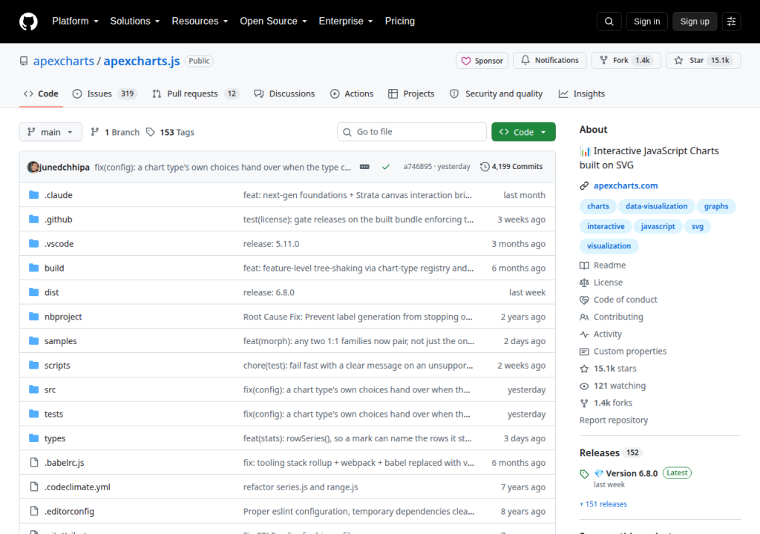760x534 pixels.
Task: Click the Sign up button
Action: click(694, 22)
